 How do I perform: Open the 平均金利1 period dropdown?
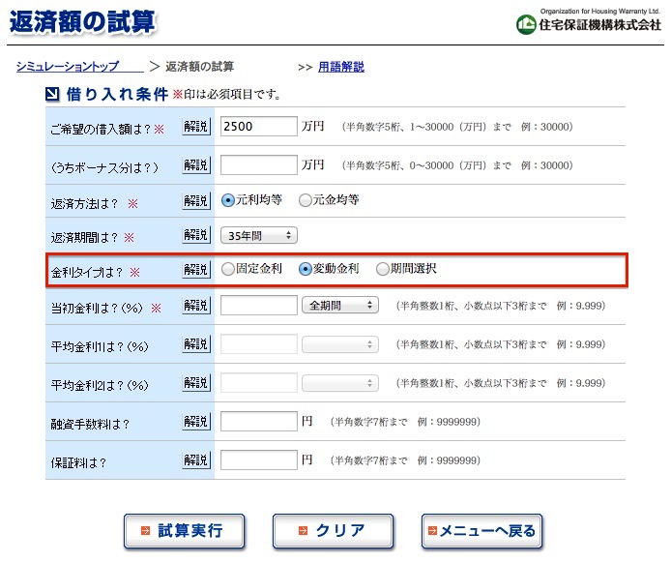click(x=340, y=344)
